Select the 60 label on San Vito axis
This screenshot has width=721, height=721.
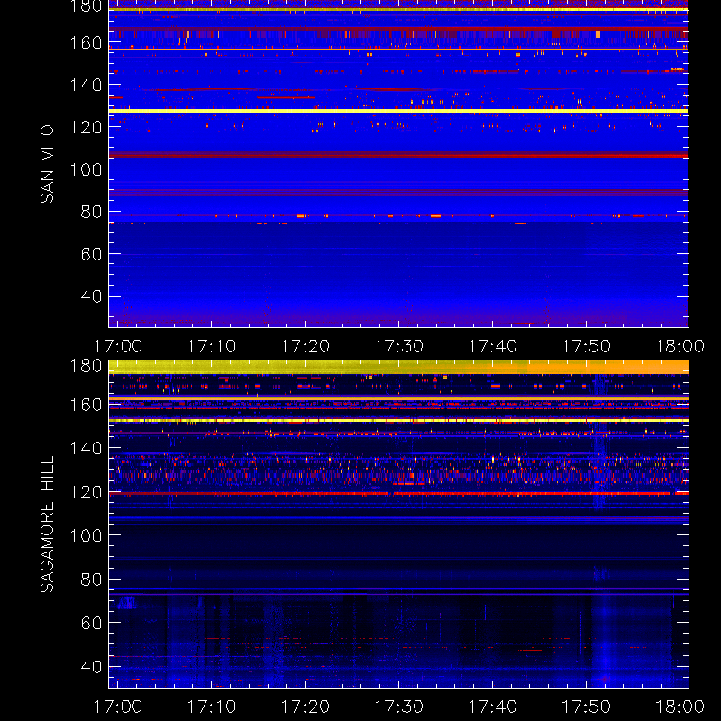click(x=91, y=254)
